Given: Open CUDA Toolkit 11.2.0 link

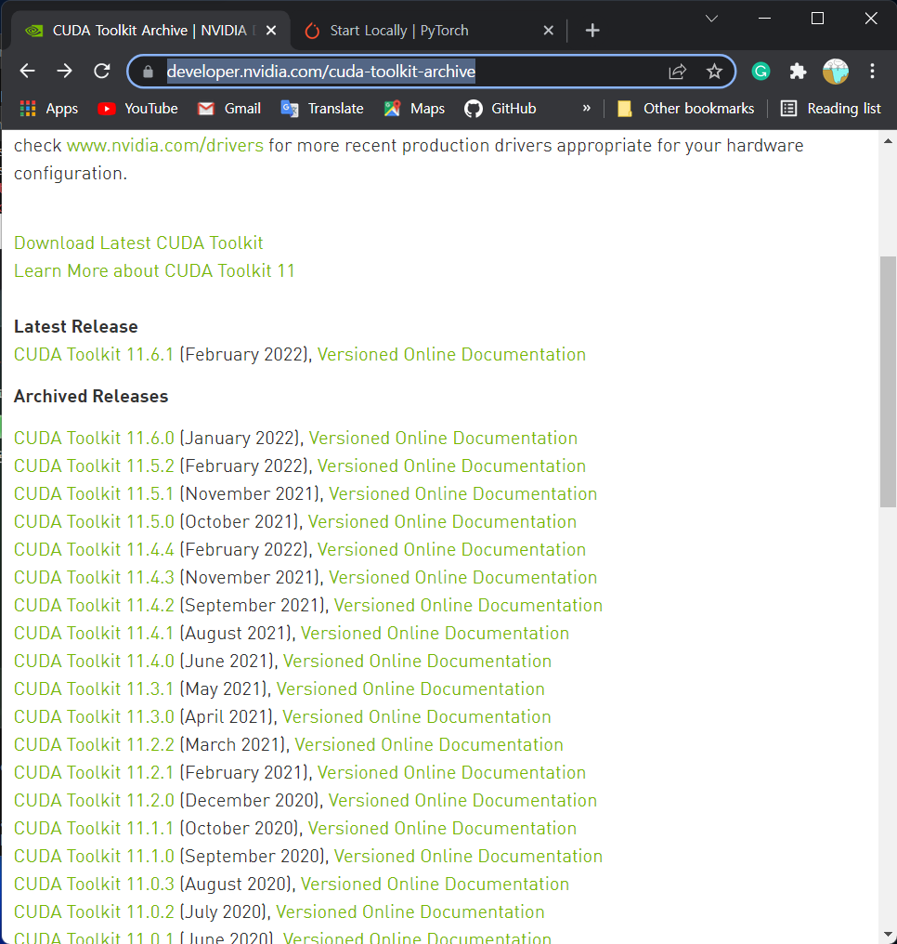Looking at the screenshot, I should tap(94, 801).
